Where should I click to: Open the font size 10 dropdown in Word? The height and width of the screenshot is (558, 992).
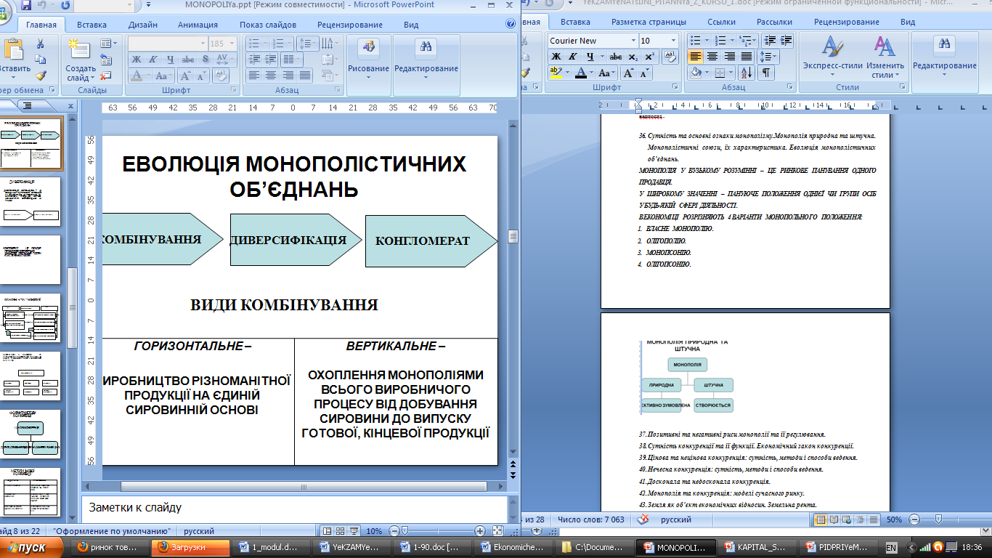tap(675, 41)
